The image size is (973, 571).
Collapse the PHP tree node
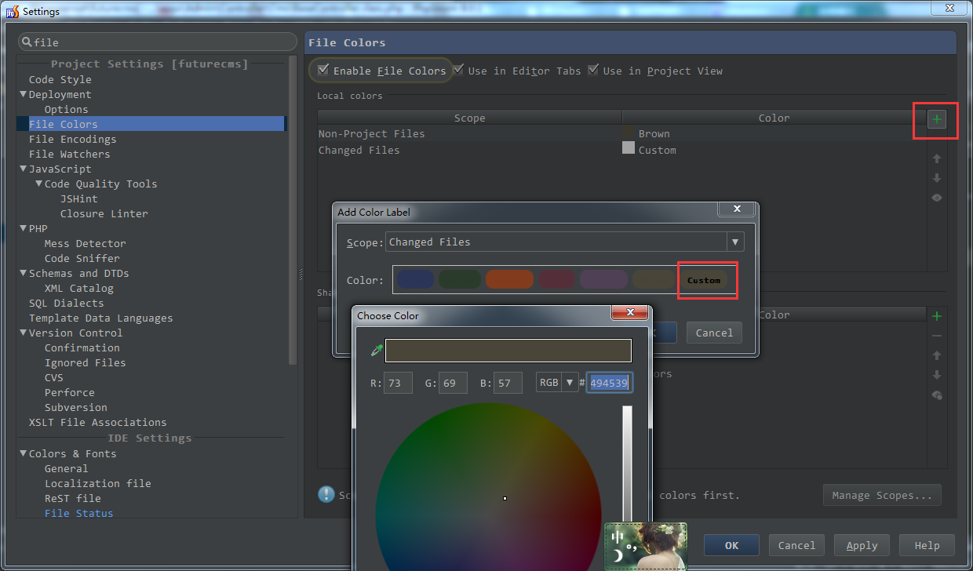[x=23, y=228]
